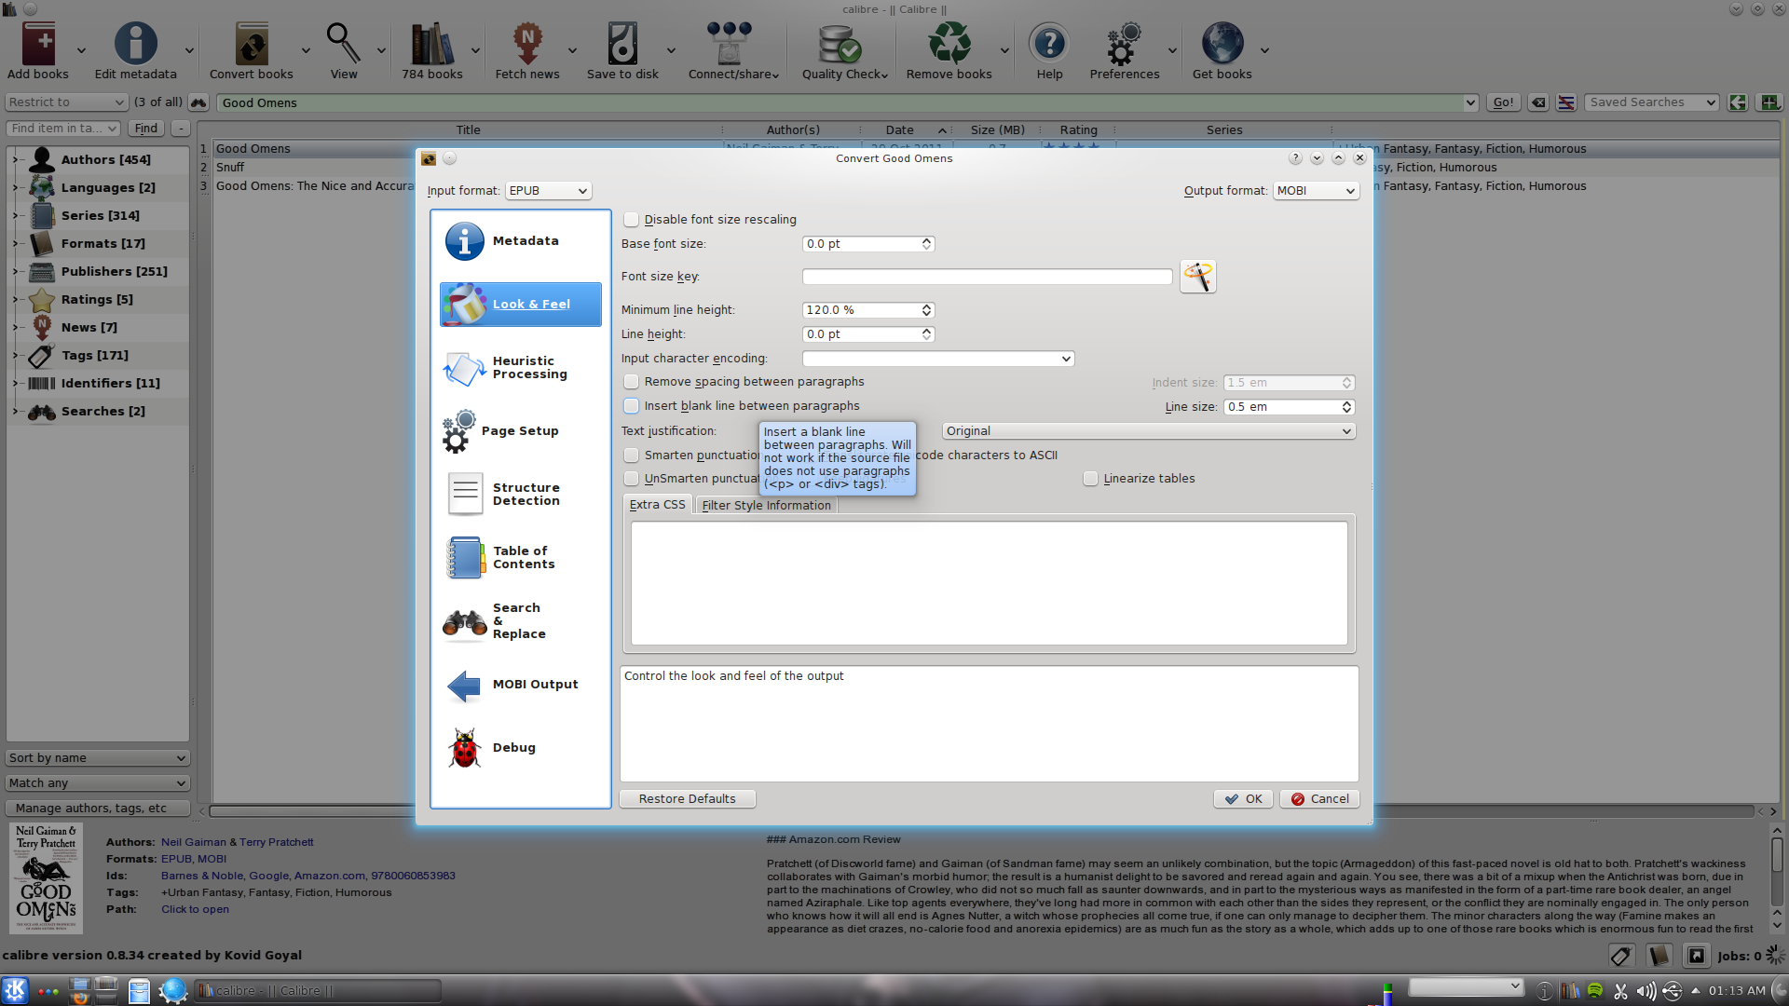The height and width of the screenshot is (1006, 1789).
Task: Check the Linearize tables option
Action: coord(1090,479)
